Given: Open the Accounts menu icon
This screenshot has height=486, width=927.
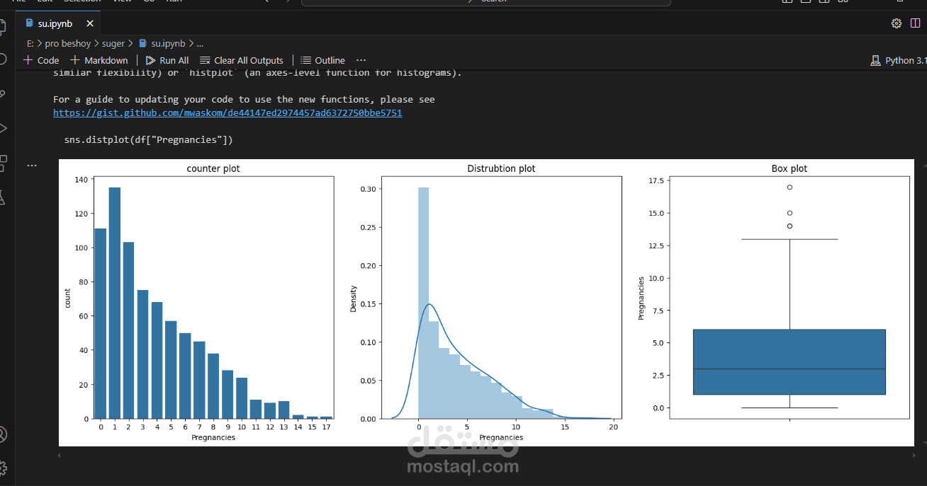Looking at the screenshot, I should (x=2, y=434).
